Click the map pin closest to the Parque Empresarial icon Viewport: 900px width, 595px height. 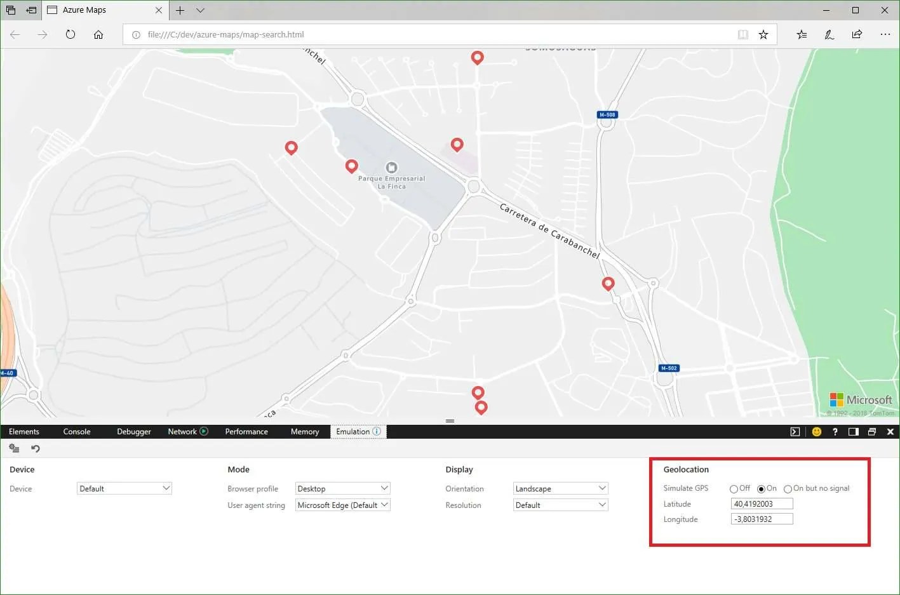[x=352, y=166]
